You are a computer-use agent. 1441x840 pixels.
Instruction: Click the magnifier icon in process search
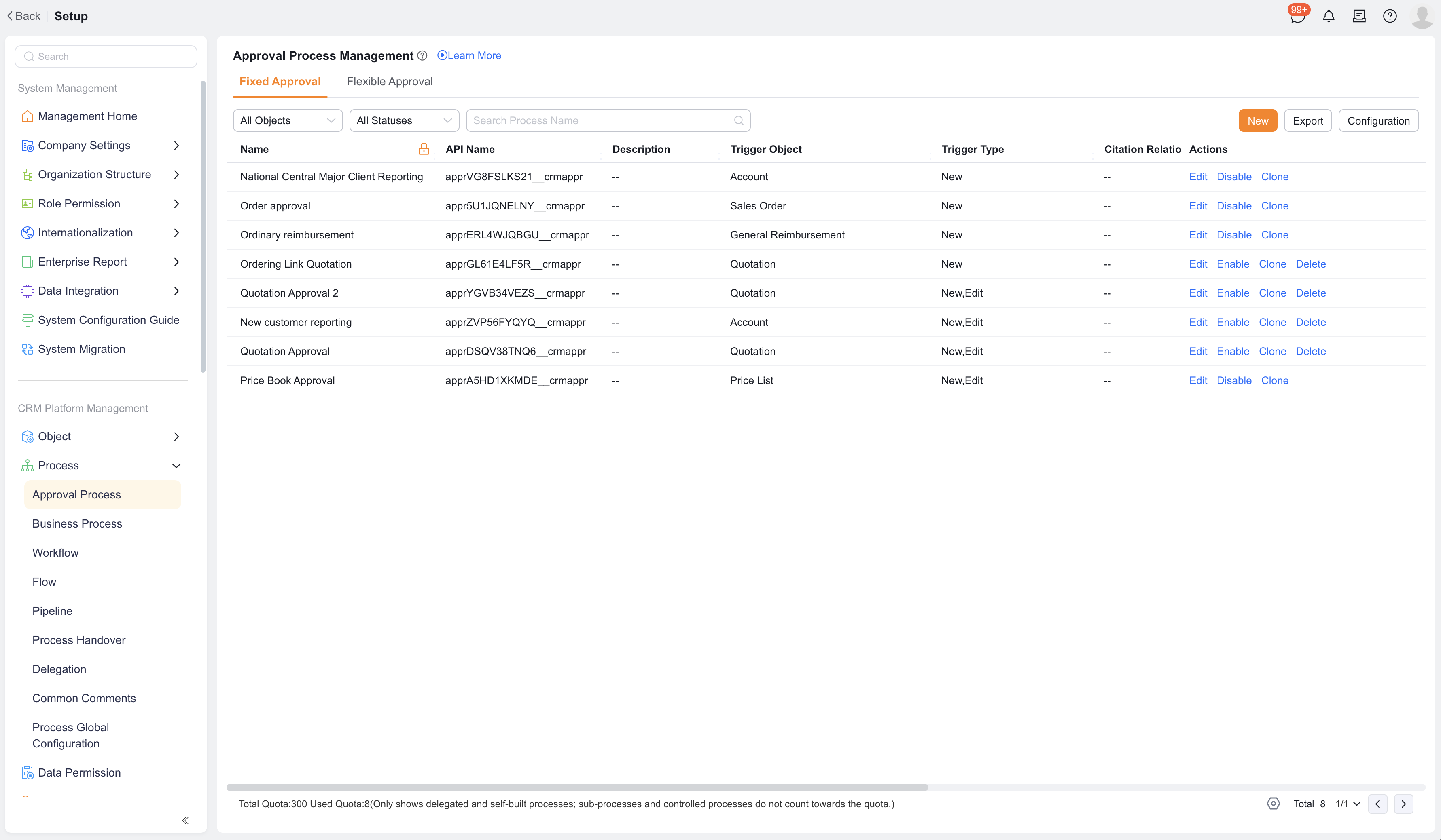point(739,120)
